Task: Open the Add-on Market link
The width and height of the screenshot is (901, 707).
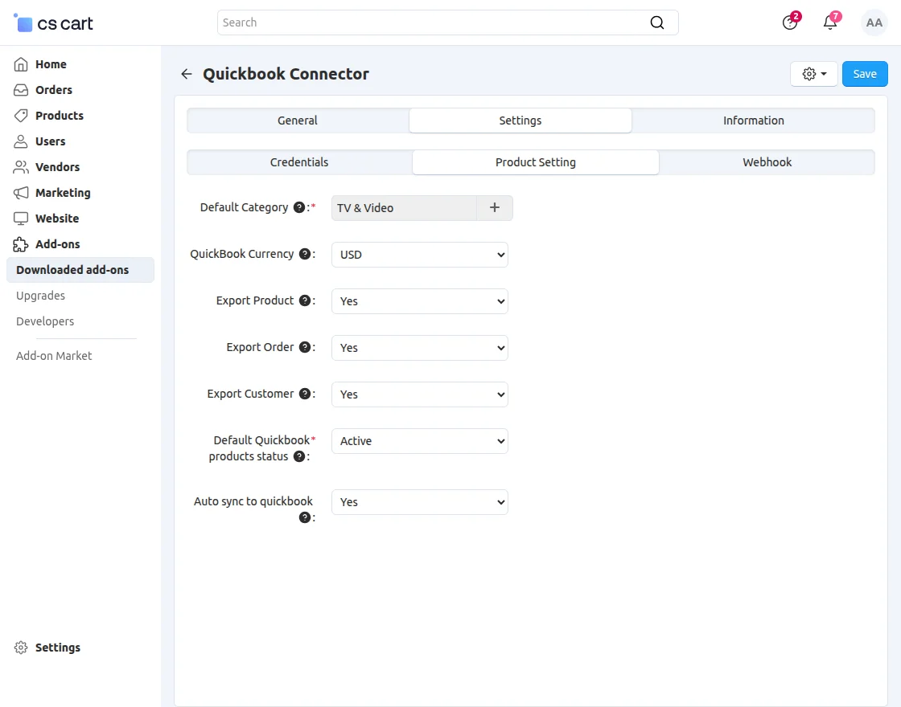Action: (54, 356)
